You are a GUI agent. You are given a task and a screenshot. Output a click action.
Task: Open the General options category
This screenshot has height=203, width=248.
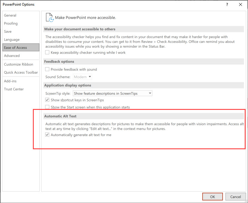[x=21, y=15]
